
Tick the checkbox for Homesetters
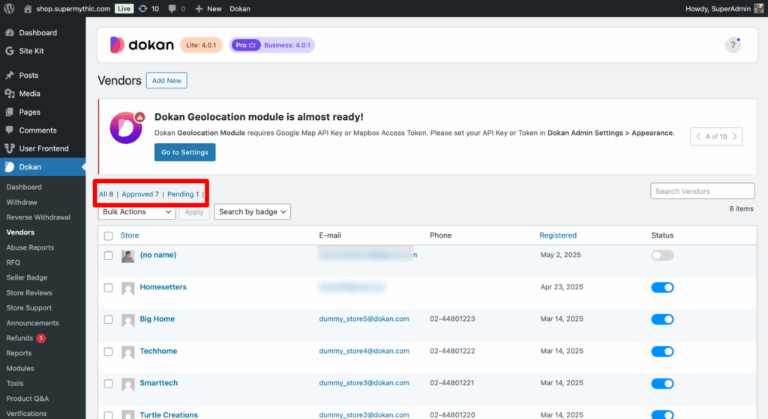[108, 288]
